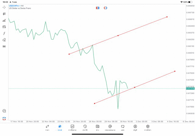The image size is (195, 136).
Task: Open chart settings sliders icon
Action: [4, 27]
